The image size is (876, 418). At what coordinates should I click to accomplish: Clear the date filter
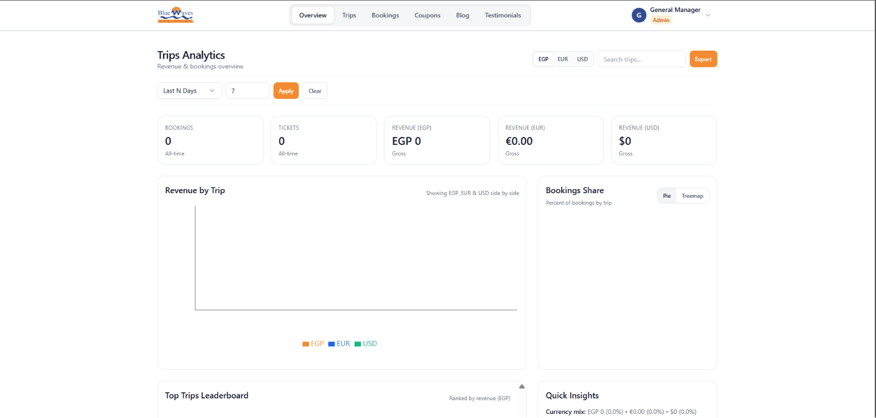pos(315,91)
